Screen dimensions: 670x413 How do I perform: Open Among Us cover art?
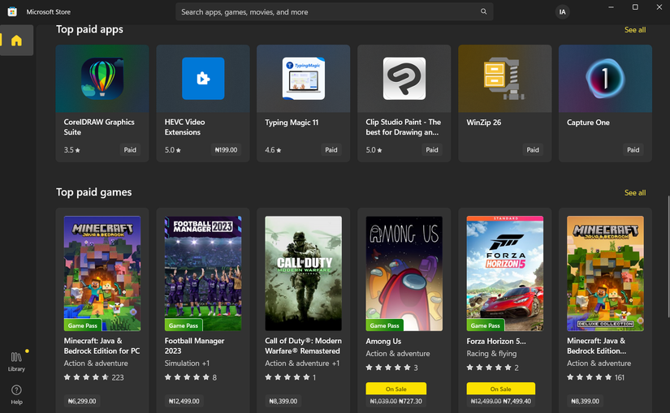(404, 273)
